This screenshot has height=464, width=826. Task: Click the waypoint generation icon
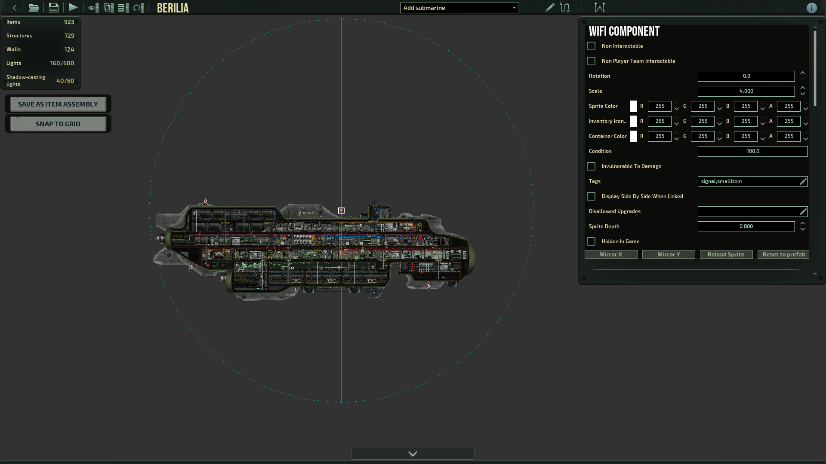599,8
